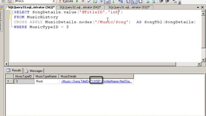Increase indent of selected lines
The image size is (206, 116).
pyautogui.click(x=167, y=1)
